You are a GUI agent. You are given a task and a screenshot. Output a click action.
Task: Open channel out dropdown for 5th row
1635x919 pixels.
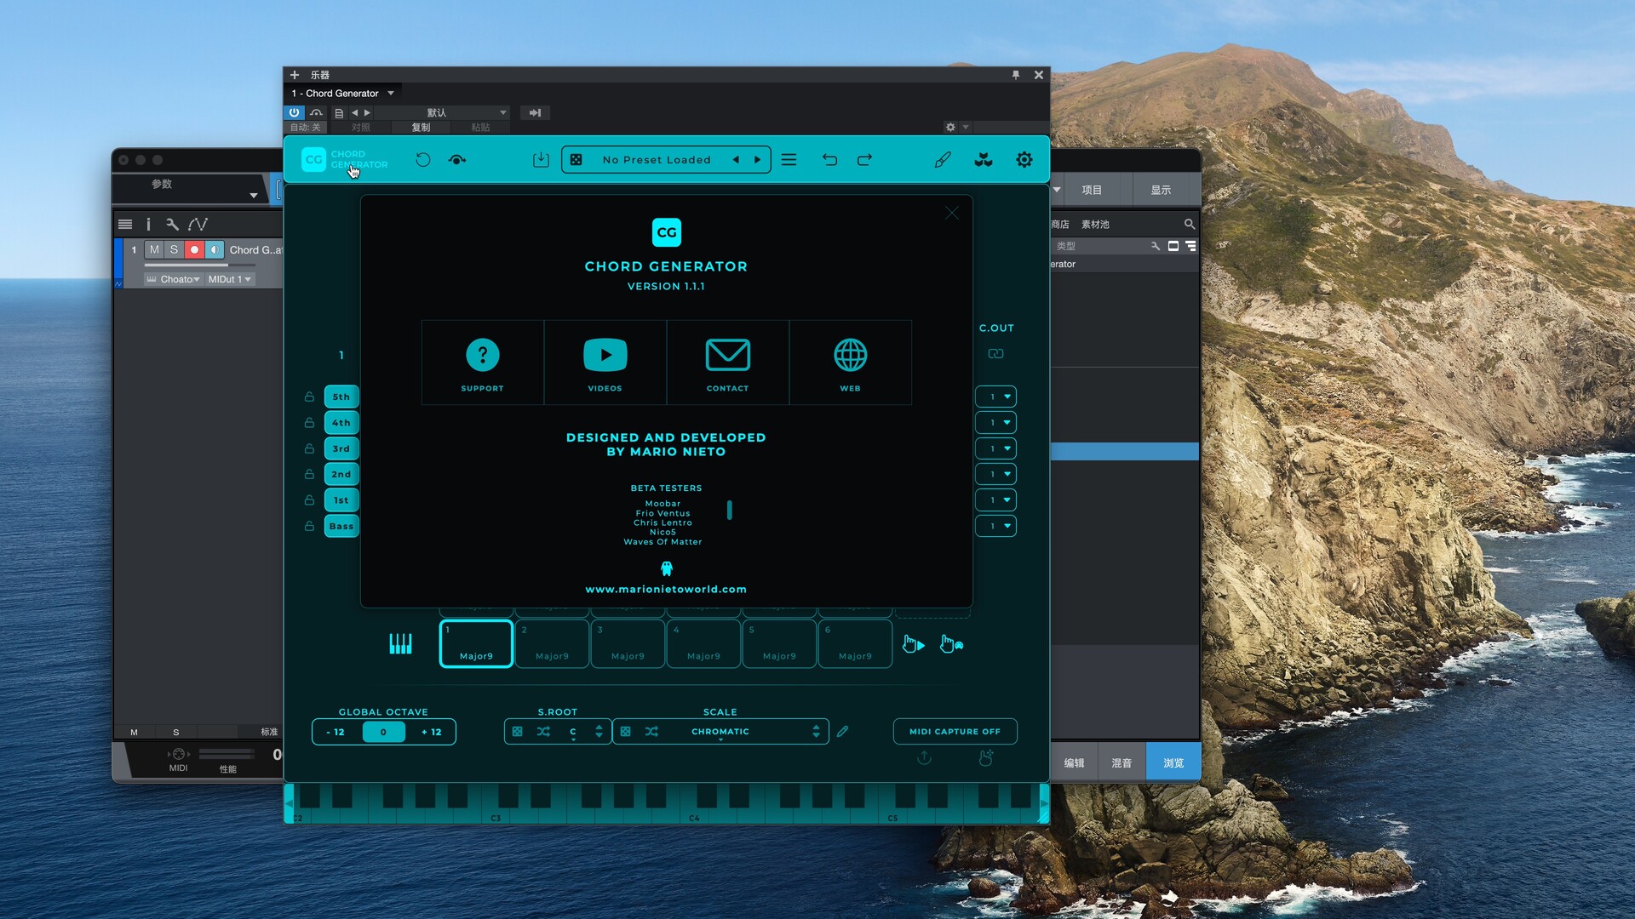(x=995, y=397)
